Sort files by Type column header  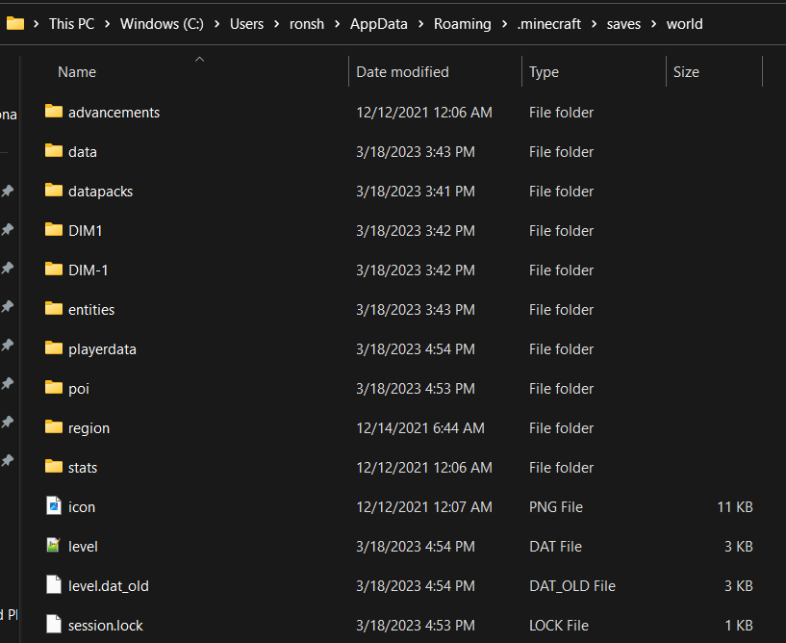click(544, 72)
